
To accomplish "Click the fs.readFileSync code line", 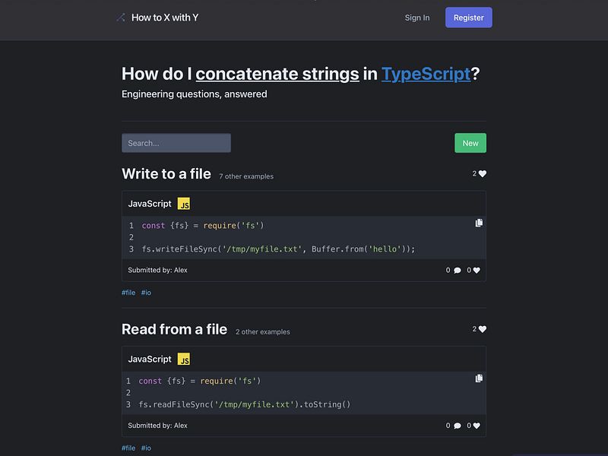I will pyautogui.click(x=245, y=404).
